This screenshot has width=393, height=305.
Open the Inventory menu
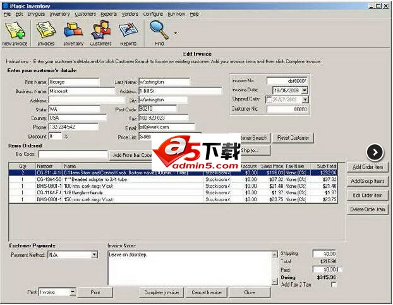(59, 15)
